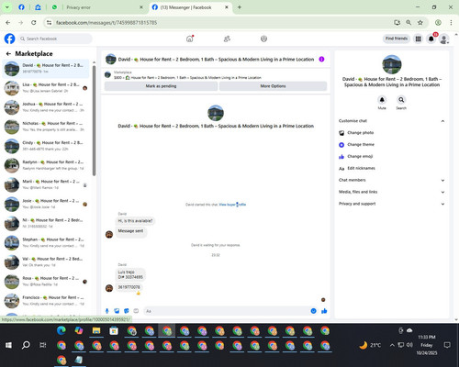Open the Facebook menu grid icon
Image resolution: width=459 pixels, height=367 pixels.
coord(418,39)
